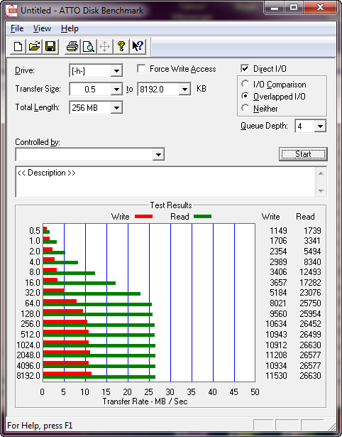
Task: Minimize the ATTO Disk Benchmark window
Action: [275, 8]
